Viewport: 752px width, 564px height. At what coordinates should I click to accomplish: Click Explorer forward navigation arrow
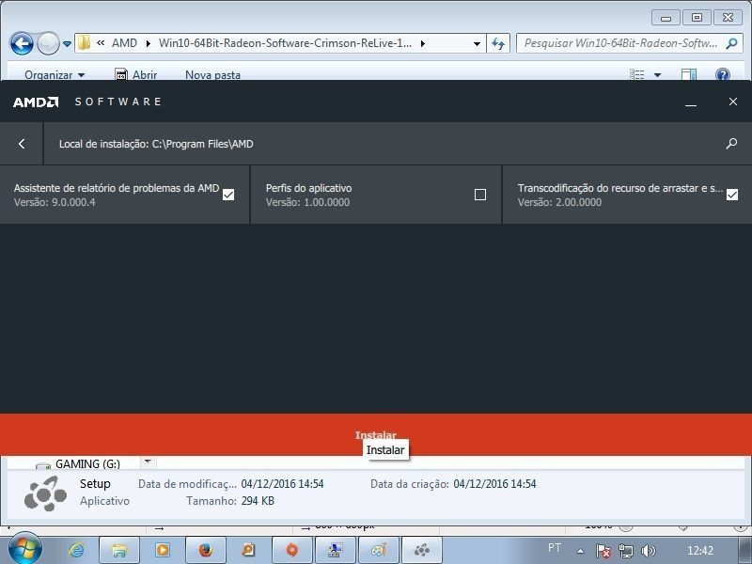pyautogui.click(x=48, y=43)
